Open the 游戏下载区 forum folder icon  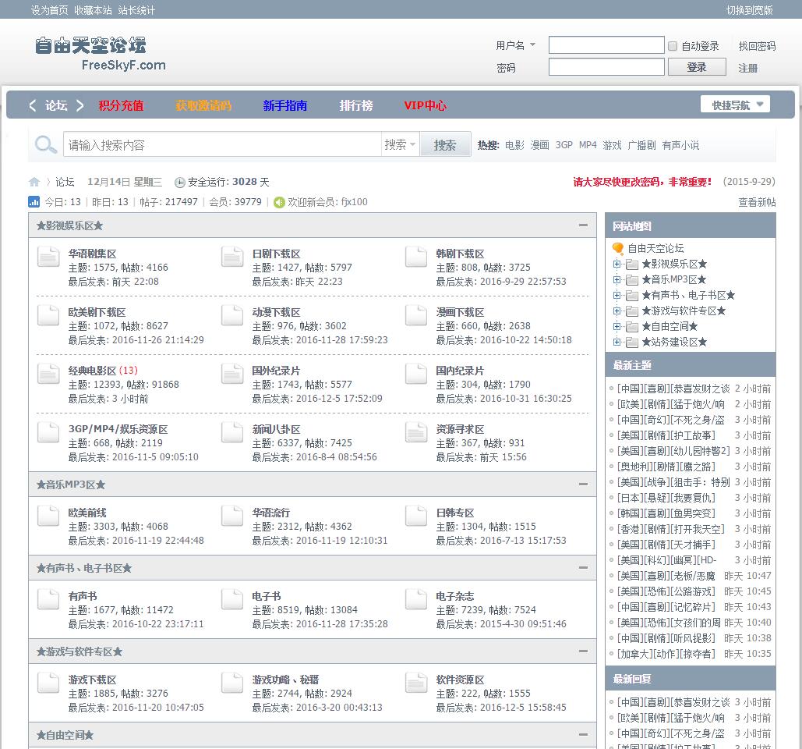48,682
